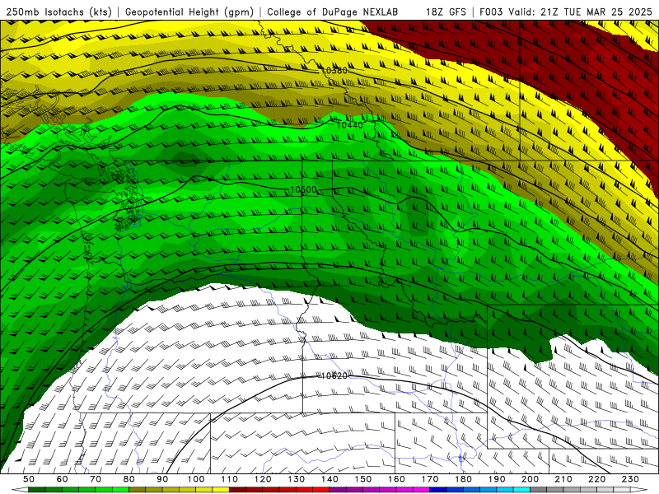This screenshot has width=659, height=494.
Task: Select the 10440 height contour label
Action: point(349,125)
